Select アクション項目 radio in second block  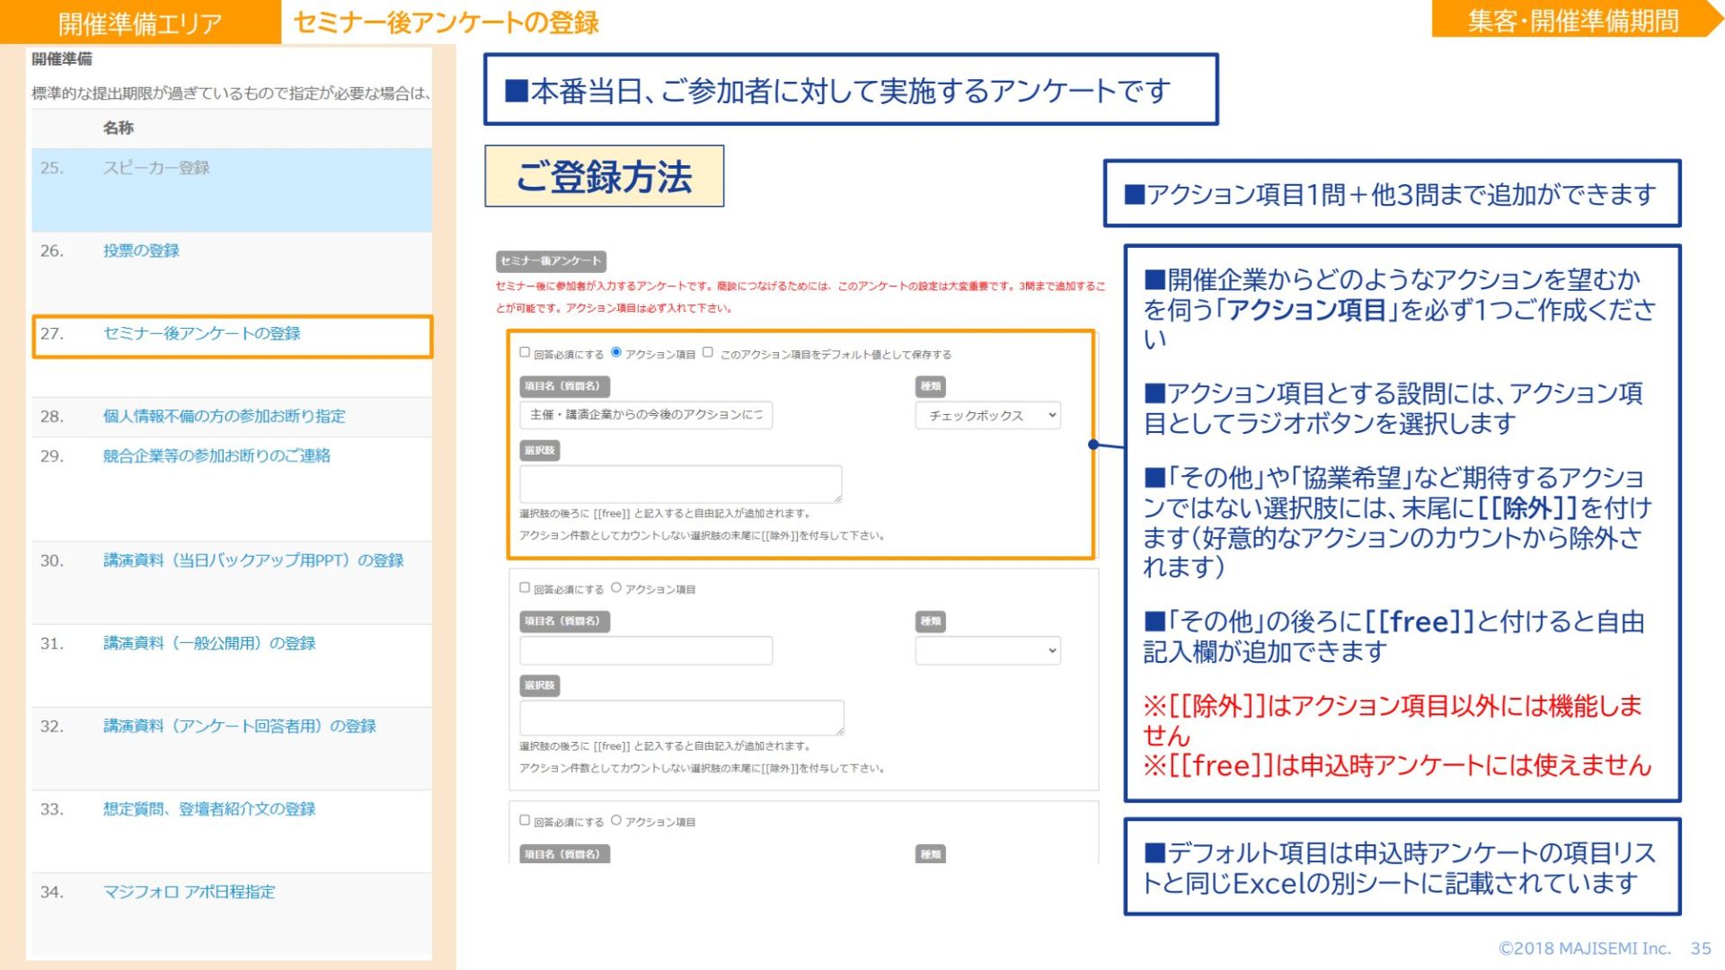pyautogui.click(x=616, y=587)
